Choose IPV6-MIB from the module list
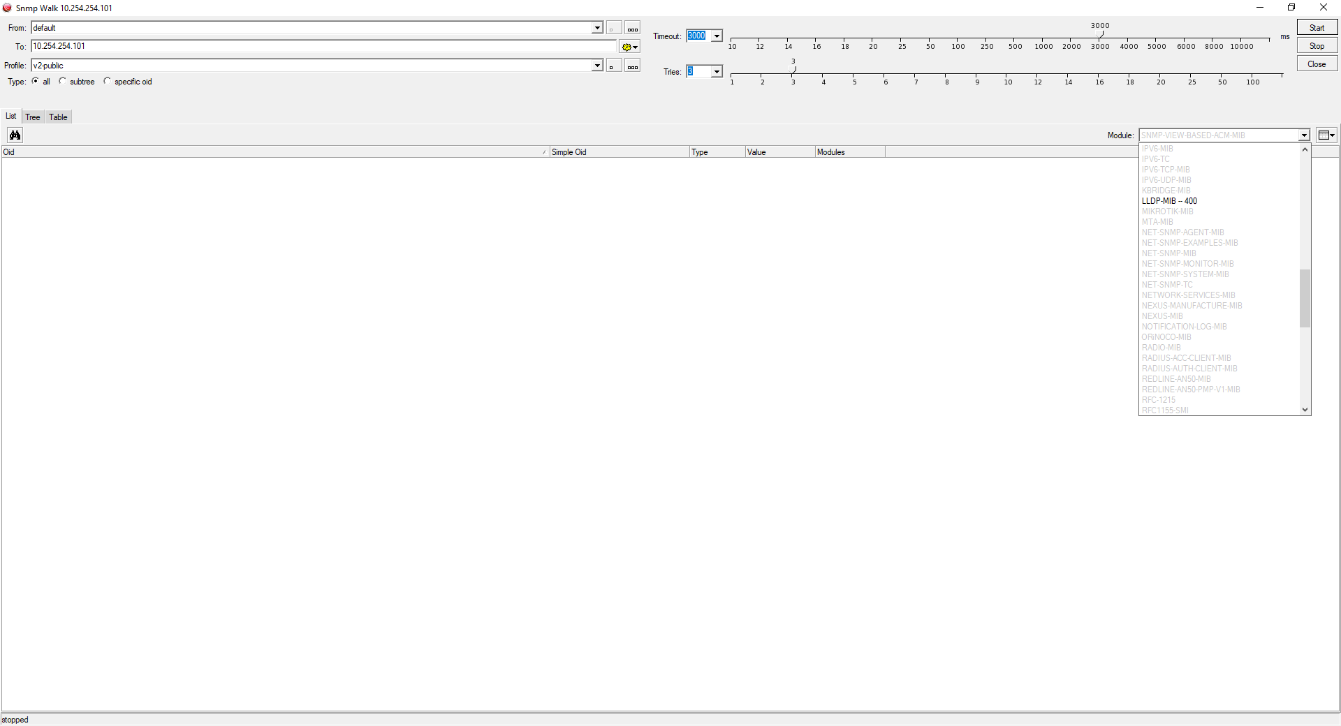Viewport: 1341px width, 726px height. tap(1157, 149)
